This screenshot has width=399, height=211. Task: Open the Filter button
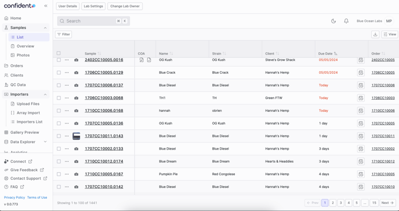tap(63, 34)
